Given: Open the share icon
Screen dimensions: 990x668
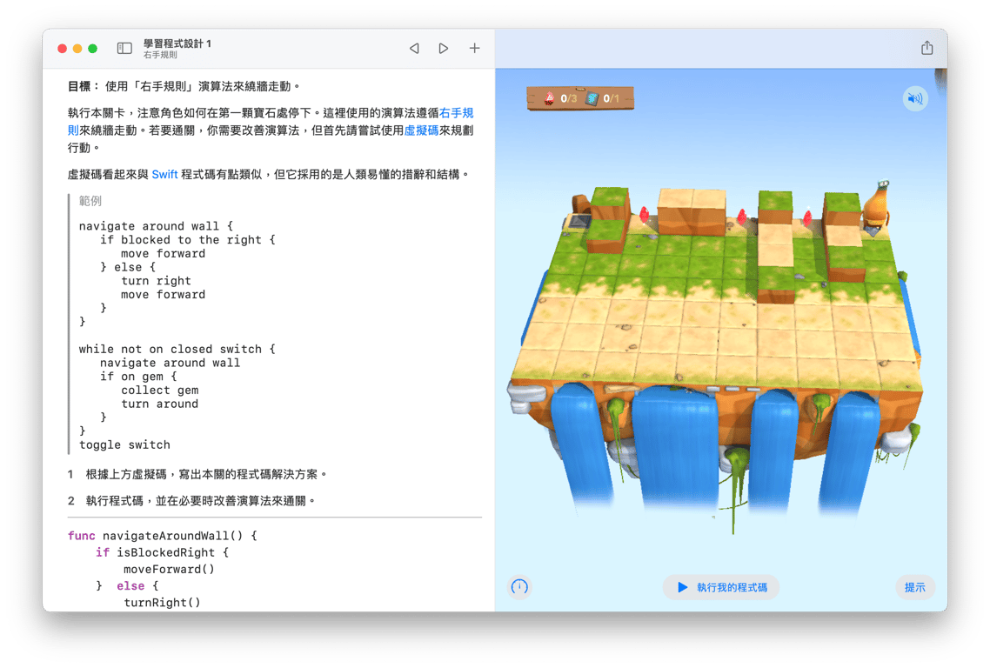Looking at the screenshot, I should click(x=926, y=47).
